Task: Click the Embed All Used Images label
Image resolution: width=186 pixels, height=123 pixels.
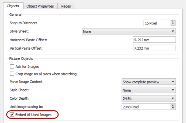Action: [33, 115]
